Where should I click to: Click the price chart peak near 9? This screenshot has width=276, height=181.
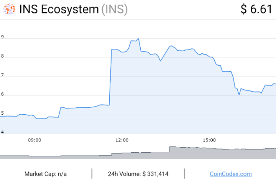pos(138,39)
